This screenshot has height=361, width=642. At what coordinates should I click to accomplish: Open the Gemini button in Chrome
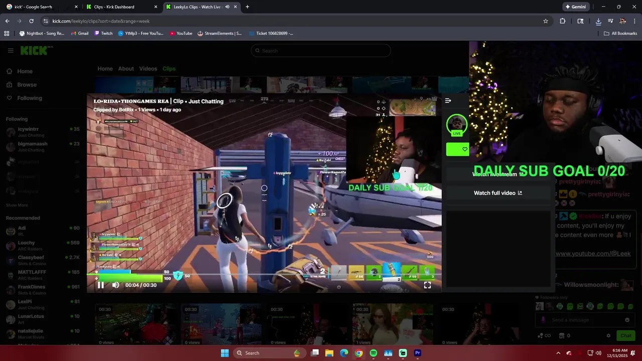575,7
